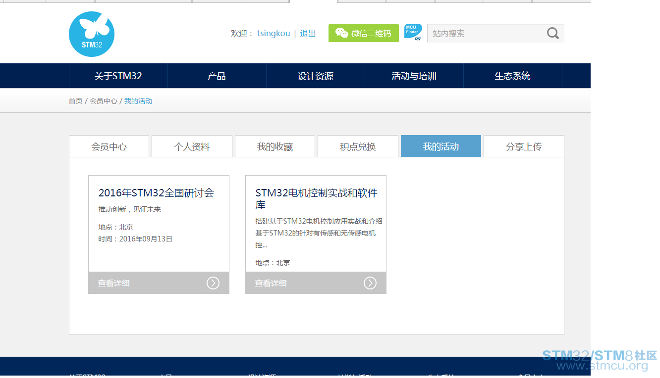Click 地点：北京 on the 研讨会 card

[x=115, y=227]
